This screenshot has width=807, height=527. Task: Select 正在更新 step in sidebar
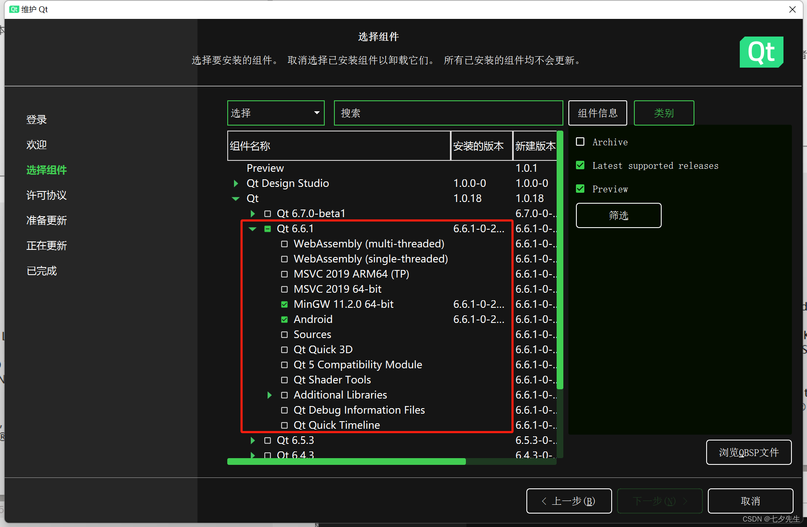[x=47, y=246]
